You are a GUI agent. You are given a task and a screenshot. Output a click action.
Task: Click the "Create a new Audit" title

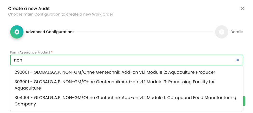(29, 9)
